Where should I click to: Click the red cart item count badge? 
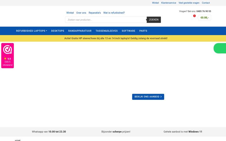point(194,16)
